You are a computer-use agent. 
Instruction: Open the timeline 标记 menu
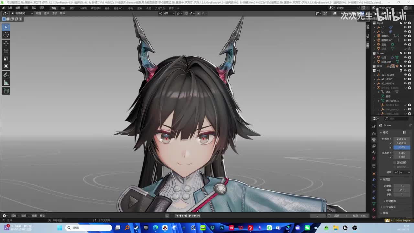click(x=42, y=216)
